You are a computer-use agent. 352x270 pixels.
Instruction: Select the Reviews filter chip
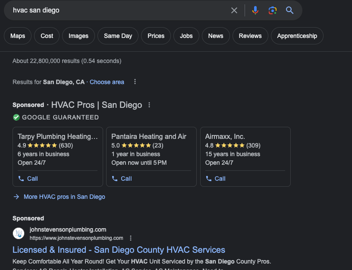point(250,36)
